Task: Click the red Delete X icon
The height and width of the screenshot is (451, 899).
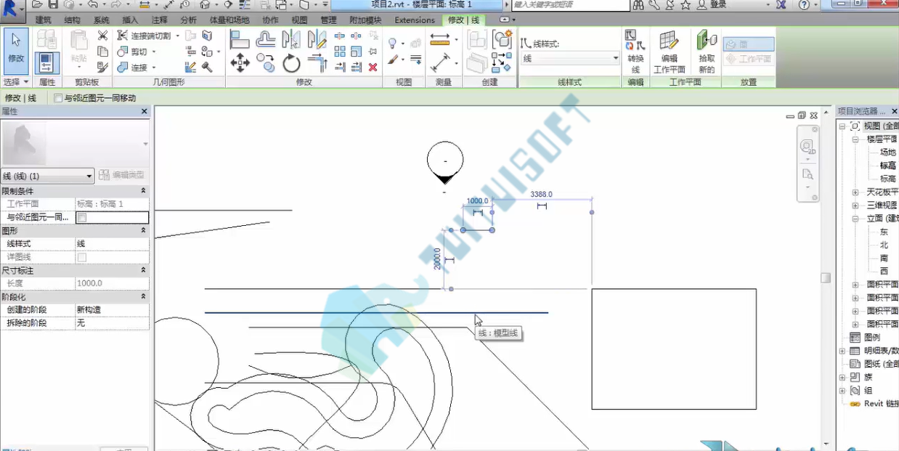Action: pyautogui.click(x=373, y=67)
